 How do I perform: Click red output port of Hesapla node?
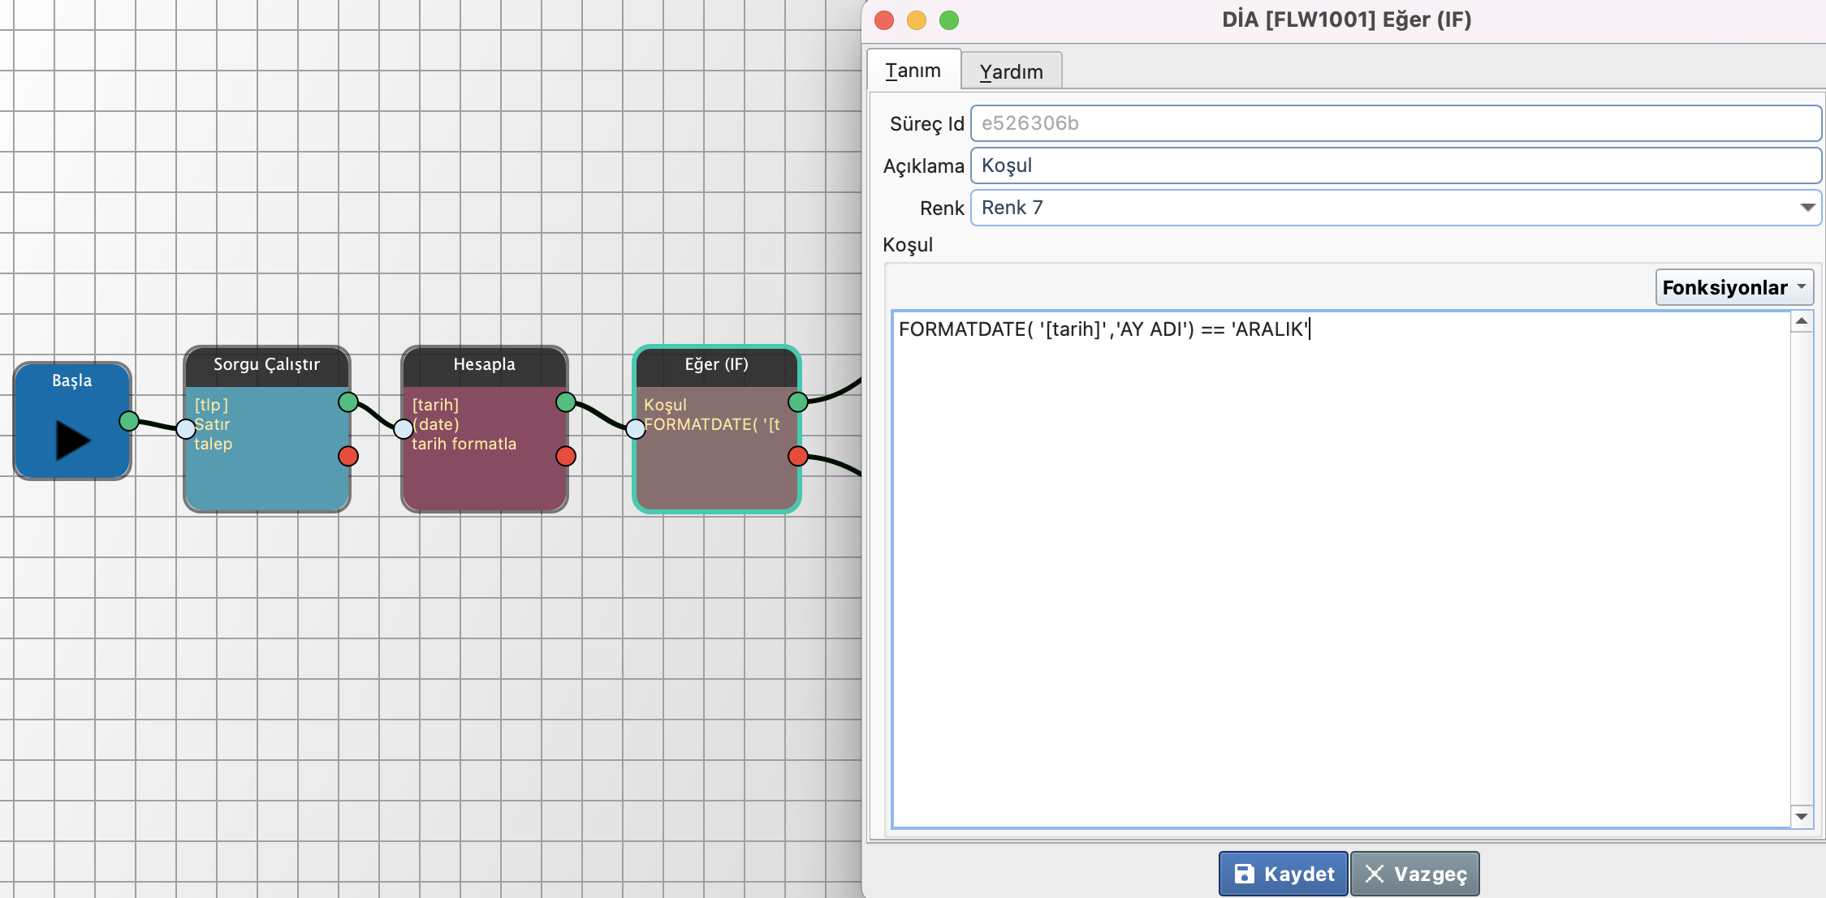[566, 456]
